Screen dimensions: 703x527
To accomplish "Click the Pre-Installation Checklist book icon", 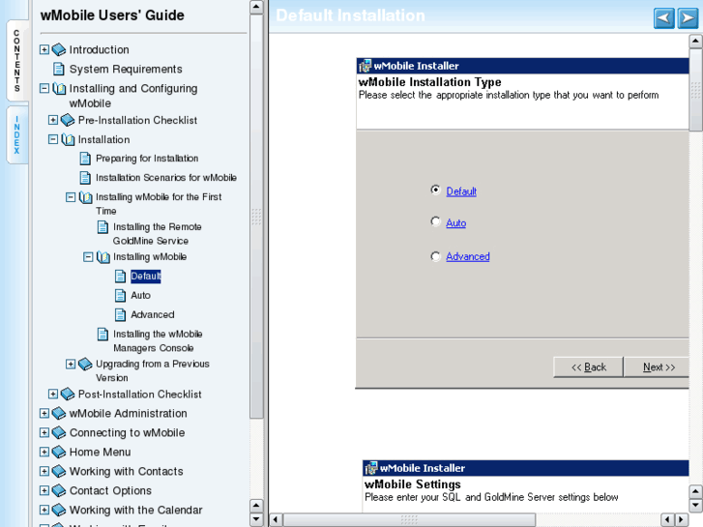I will 68,120.
